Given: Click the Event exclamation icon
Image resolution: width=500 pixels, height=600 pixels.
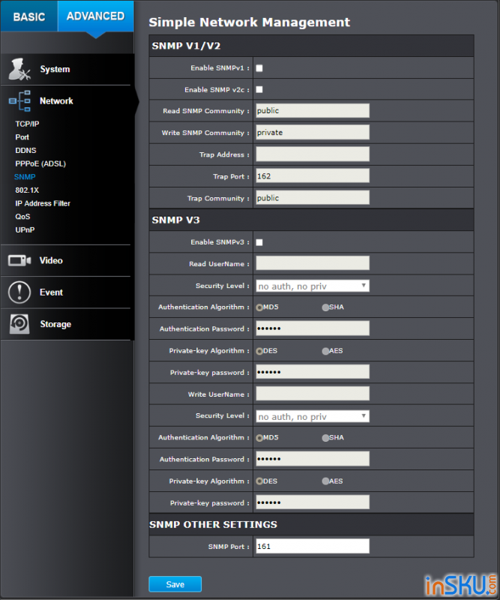Looking at the screenshot, I should click(x=19, y=292).
